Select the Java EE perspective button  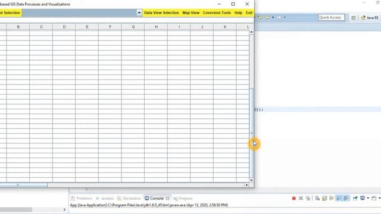click(x=369, y=18)
